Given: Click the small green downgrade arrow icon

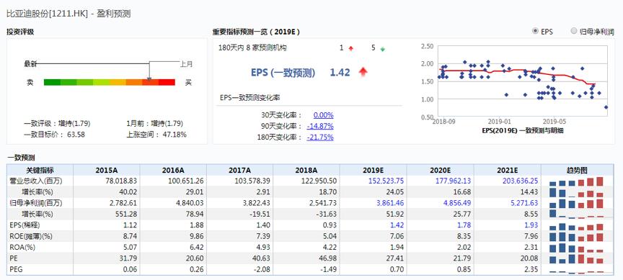Looking at the screenshot, I should 383,49.
